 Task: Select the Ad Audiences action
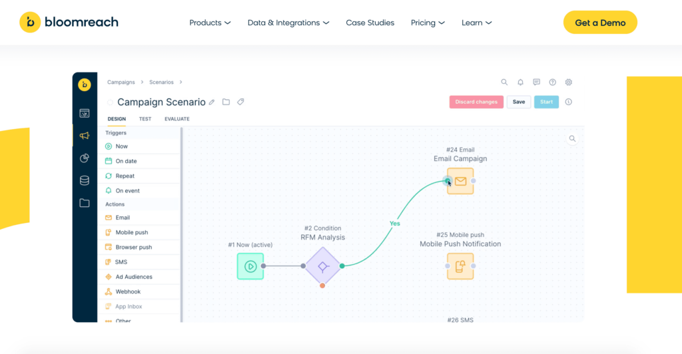click(x=139, y=277)
